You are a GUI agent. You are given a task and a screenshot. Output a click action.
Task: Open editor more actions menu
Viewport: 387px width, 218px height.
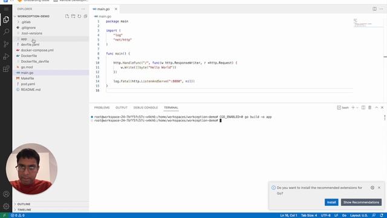[382, 9]
